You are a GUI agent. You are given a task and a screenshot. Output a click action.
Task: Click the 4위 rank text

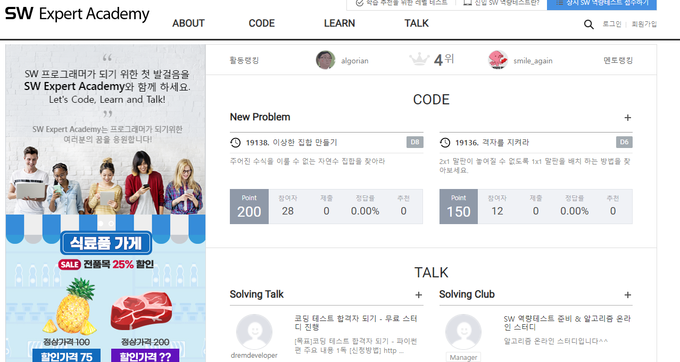tap(444, 60)
